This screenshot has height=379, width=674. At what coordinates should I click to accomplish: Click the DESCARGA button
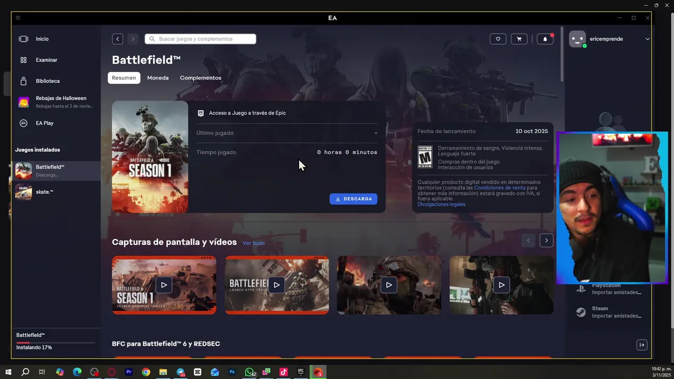(353, 199)
